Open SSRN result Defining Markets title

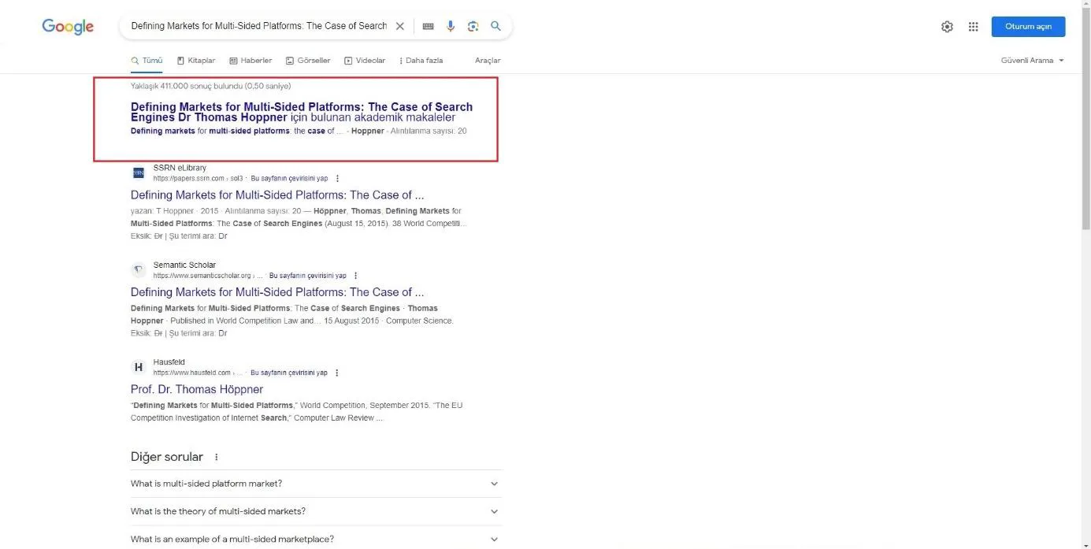coord(277,195)
